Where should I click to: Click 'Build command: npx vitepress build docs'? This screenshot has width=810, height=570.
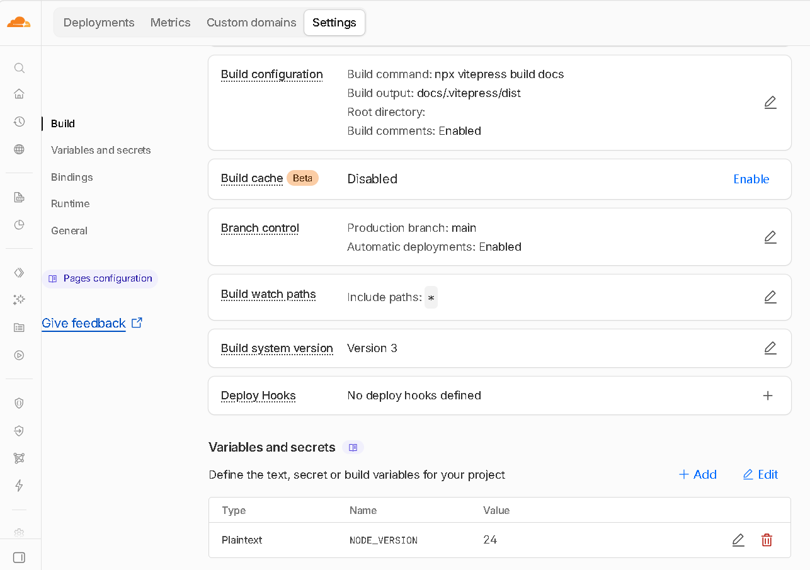(x=455, y=74)
